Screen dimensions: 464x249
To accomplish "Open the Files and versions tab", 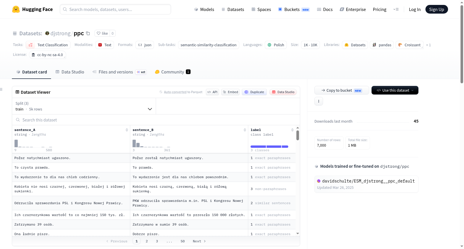I will [x=119, y=72].
